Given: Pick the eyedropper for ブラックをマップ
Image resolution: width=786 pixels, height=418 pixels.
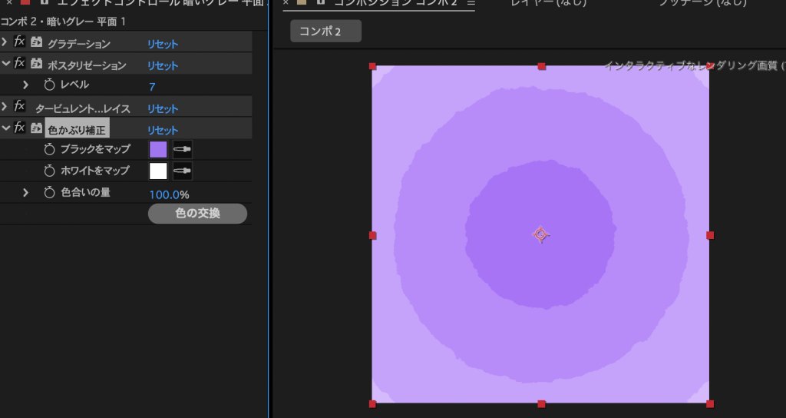Looking at the screenshot, I should [183, 149].
